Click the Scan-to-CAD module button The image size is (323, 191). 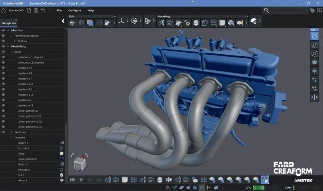(16, 10)
